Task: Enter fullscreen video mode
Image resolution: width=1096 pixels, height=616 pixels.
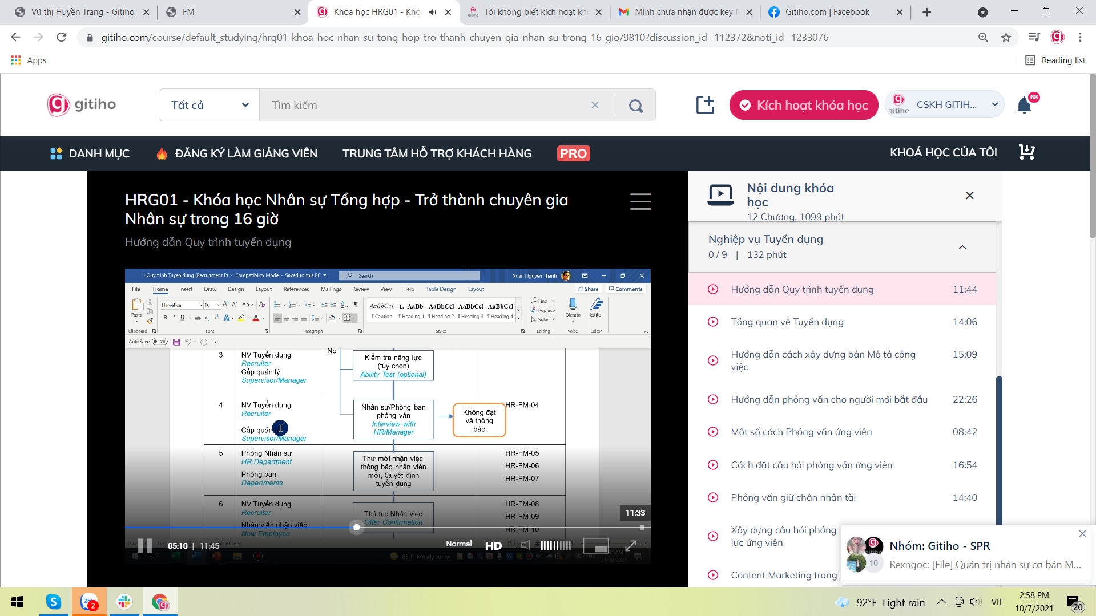Action: point(630,545)
